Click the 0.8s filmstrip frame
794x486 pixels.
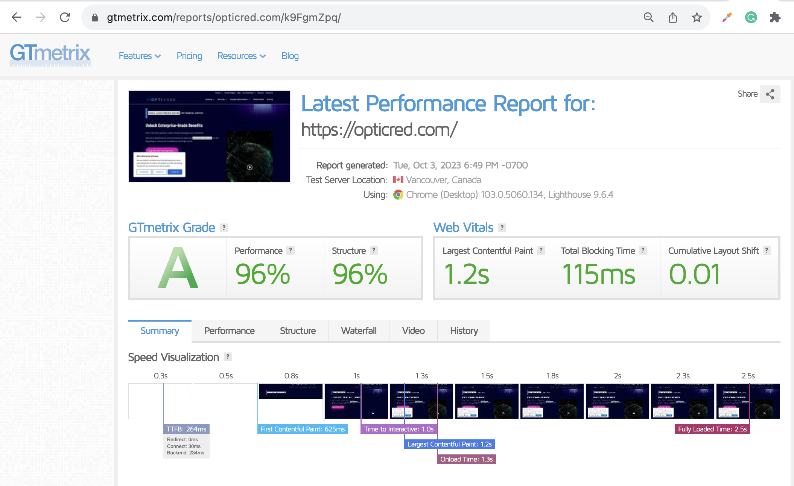[x=291, y=401]
